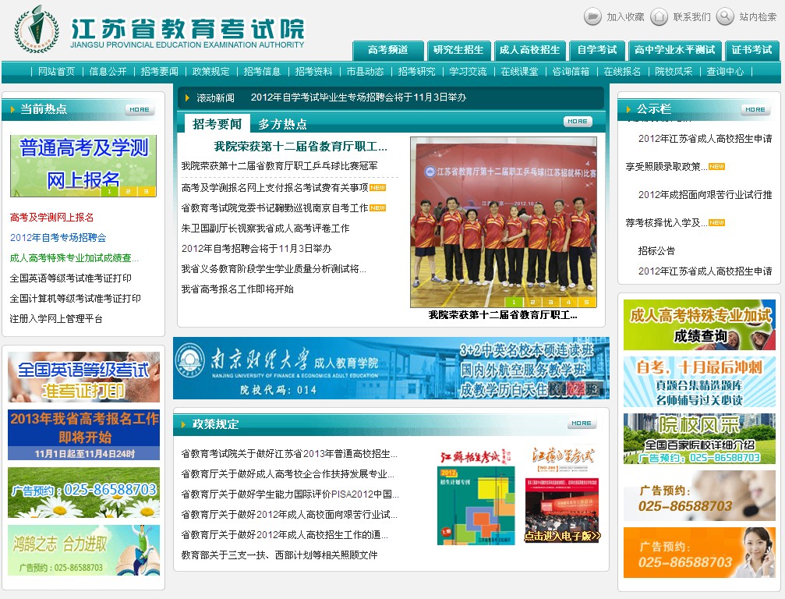
Task: Open link 2012年自考招聘会将于11月3日举办 in news list
Action: click(x=256, y=249)
